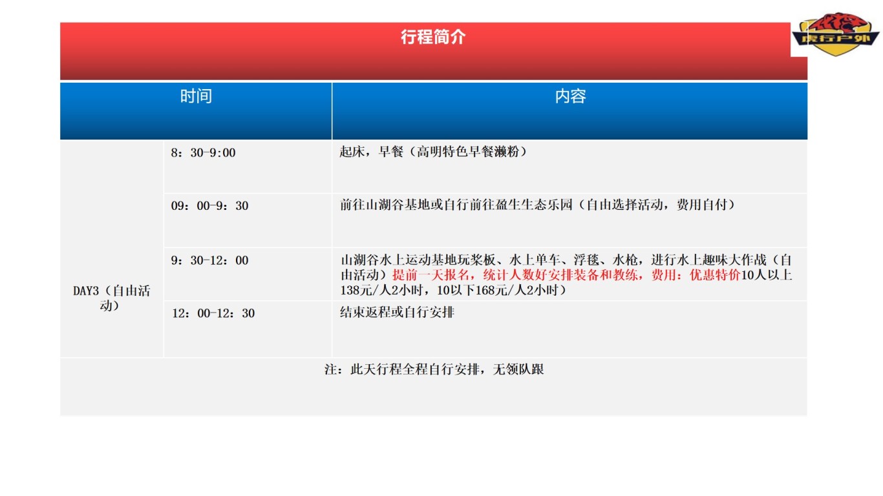Click the 12：00-12：30 time cell
883x496 pixels.
click(x=248, y=329)
